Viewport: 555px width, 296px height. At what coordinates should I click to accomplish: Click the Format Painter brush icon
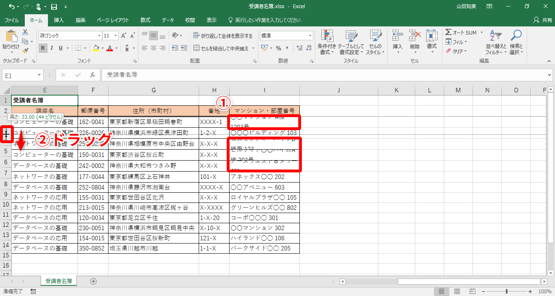[25, 51]
